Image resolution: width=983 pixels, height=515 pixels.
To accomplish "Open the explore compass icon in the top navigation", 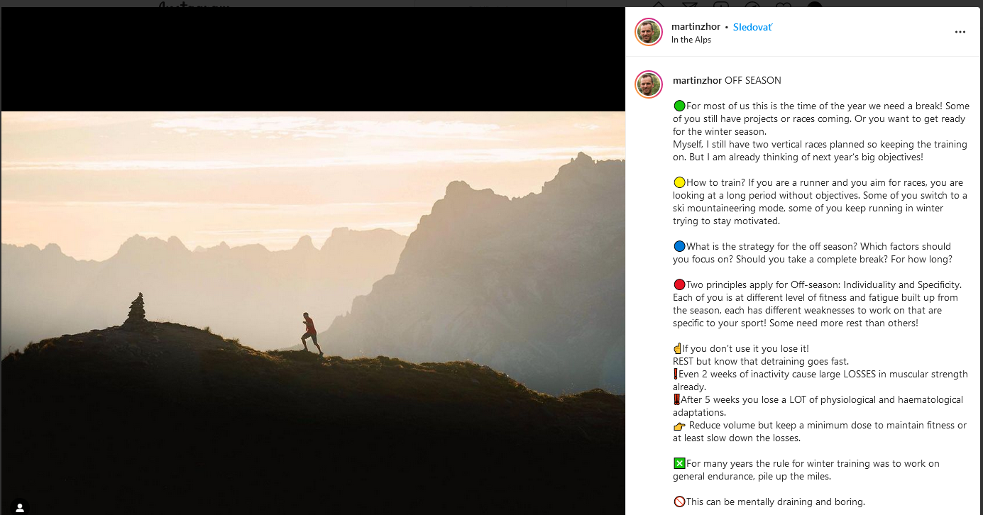I will (x=753, y=4).
